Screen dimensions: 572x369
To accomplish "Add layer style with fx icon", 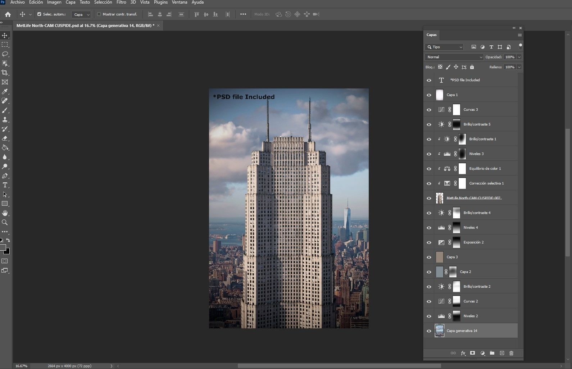I will click(x=463, y=353).
